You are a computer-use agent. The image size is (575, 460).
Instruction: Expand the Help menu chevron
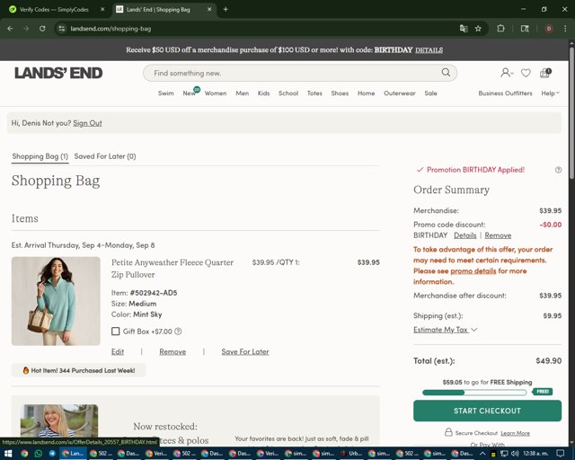(558, 93)
